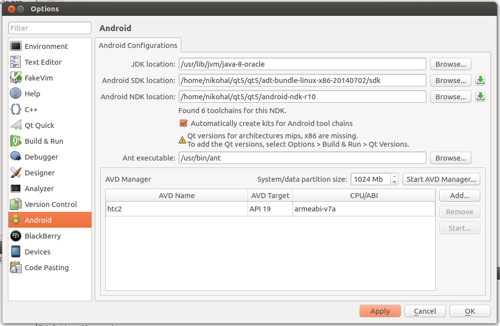
Task: Select the C++ braces icon
Action: 16,109
